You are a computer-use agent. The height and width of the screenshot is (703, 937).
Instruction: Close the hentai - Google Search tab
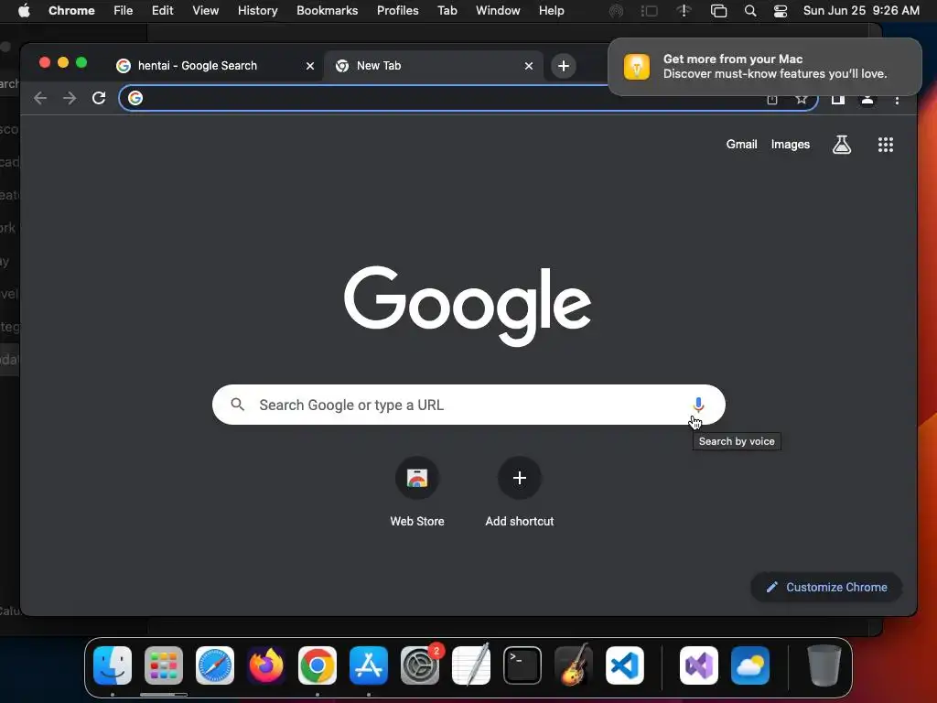click(309, 66)
